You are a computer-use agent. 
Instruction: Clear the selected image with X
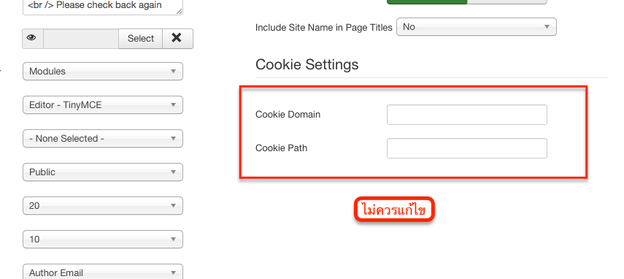coord(177,39)
